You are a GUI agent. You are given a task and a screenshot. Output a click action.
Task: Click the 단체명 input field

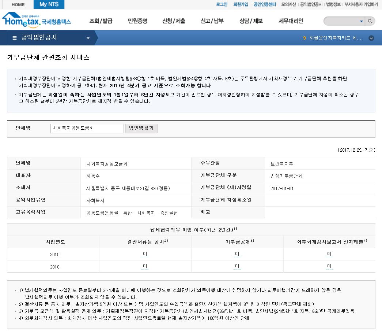click(87, 129)
